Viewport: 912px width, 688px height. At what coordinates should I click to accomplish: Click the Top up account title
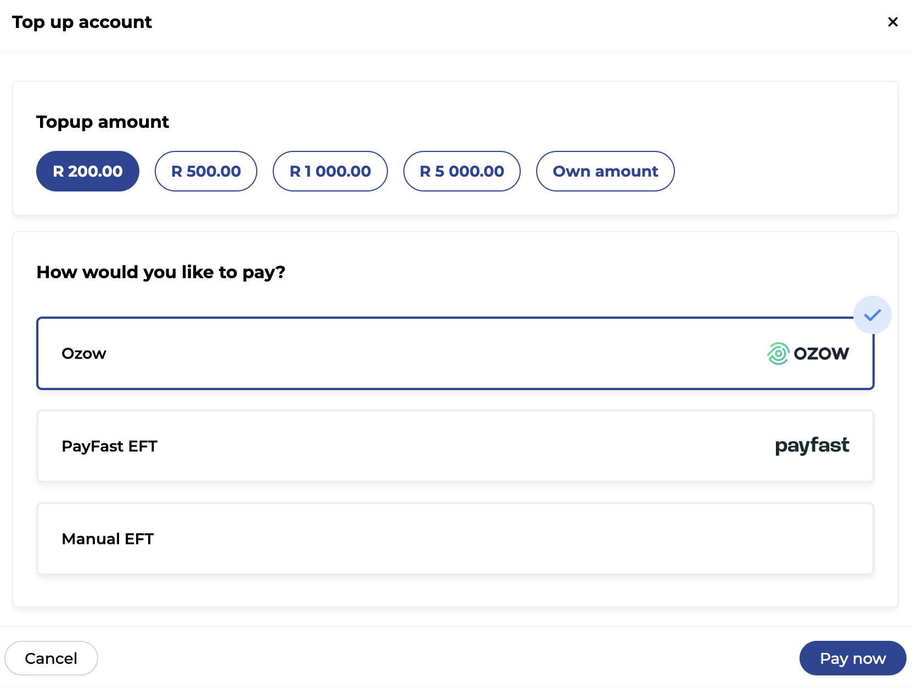point(82,22)
